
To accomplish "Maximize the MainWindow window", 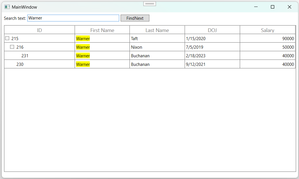I will pyautogui.click(x=273, y=7).
